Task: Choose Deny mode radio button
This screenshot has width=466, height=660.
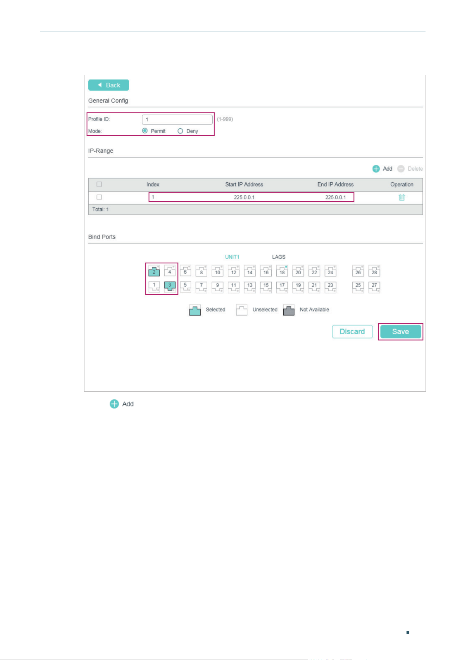Action: point(180,131)
